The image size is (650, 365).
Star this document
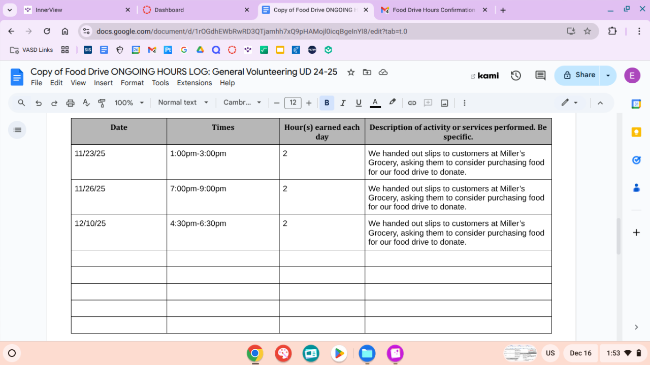(x=351, y=72)
